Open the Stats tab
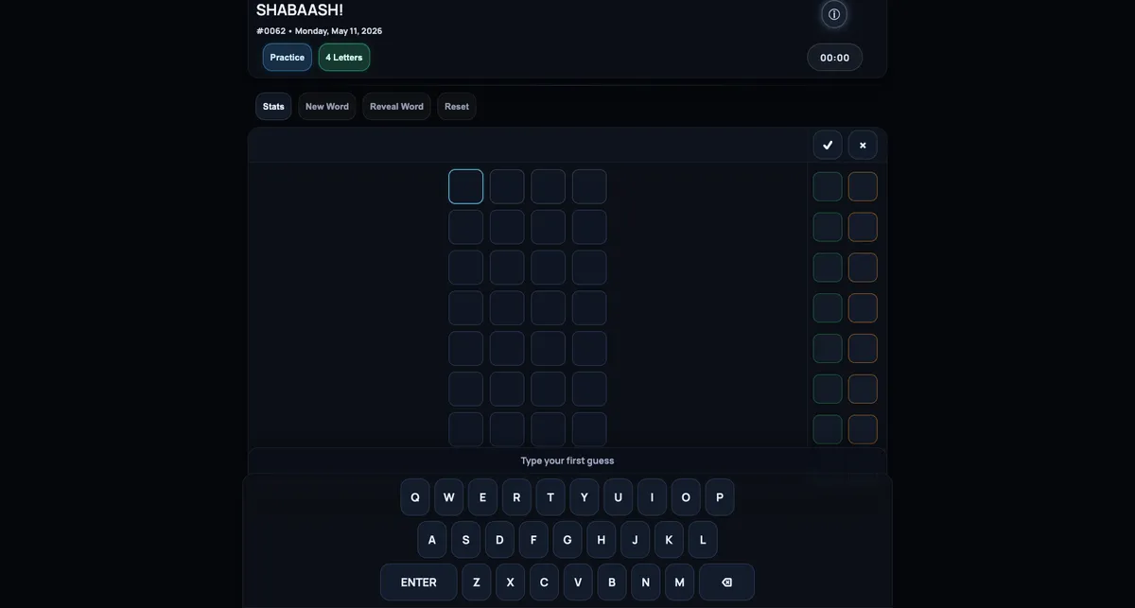 (x=273, y=106)
